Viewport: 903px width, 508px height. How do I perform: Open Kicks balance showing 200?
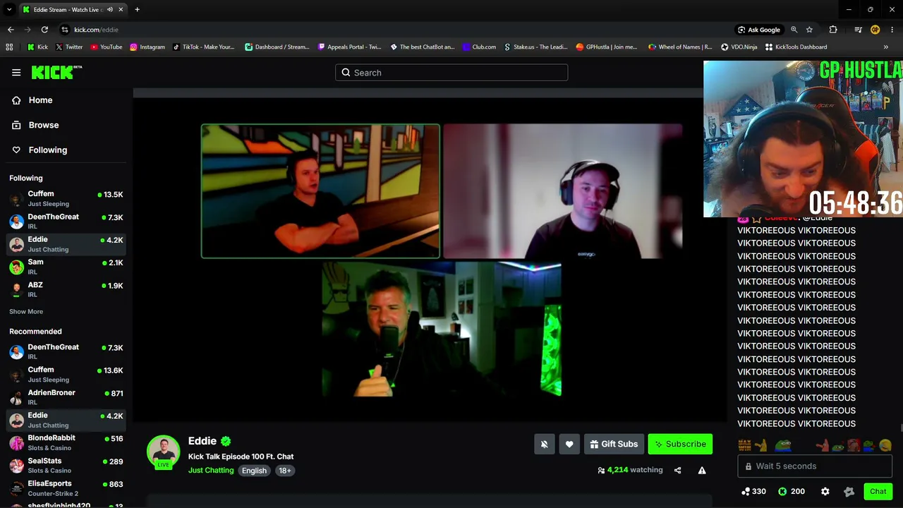pyautogui.click(x=791, y=492)
